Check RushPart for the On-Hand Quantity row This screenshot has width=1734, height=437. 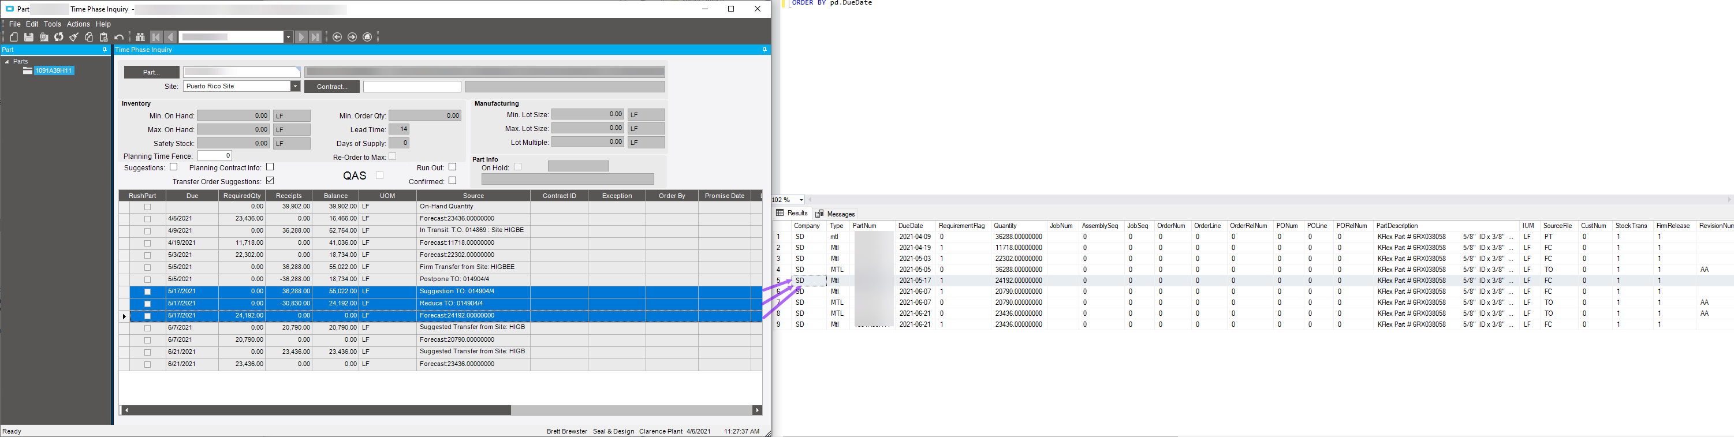147,207
